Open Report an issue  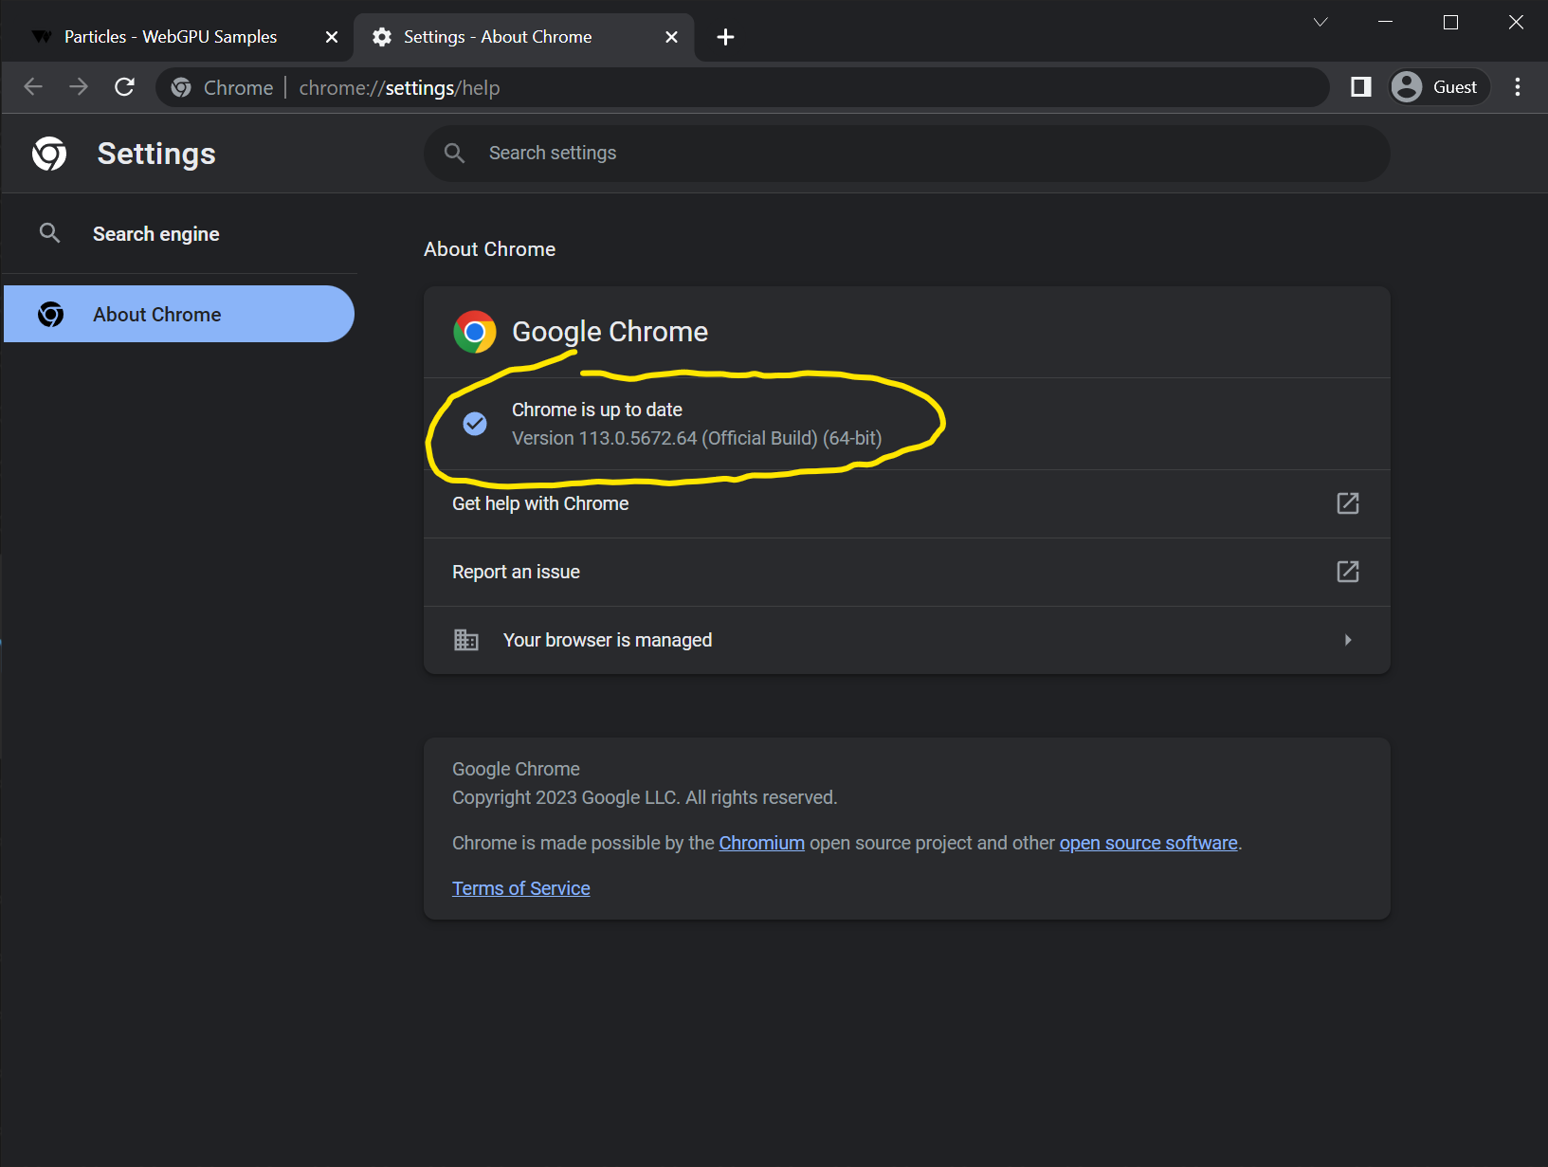(907, 572)
